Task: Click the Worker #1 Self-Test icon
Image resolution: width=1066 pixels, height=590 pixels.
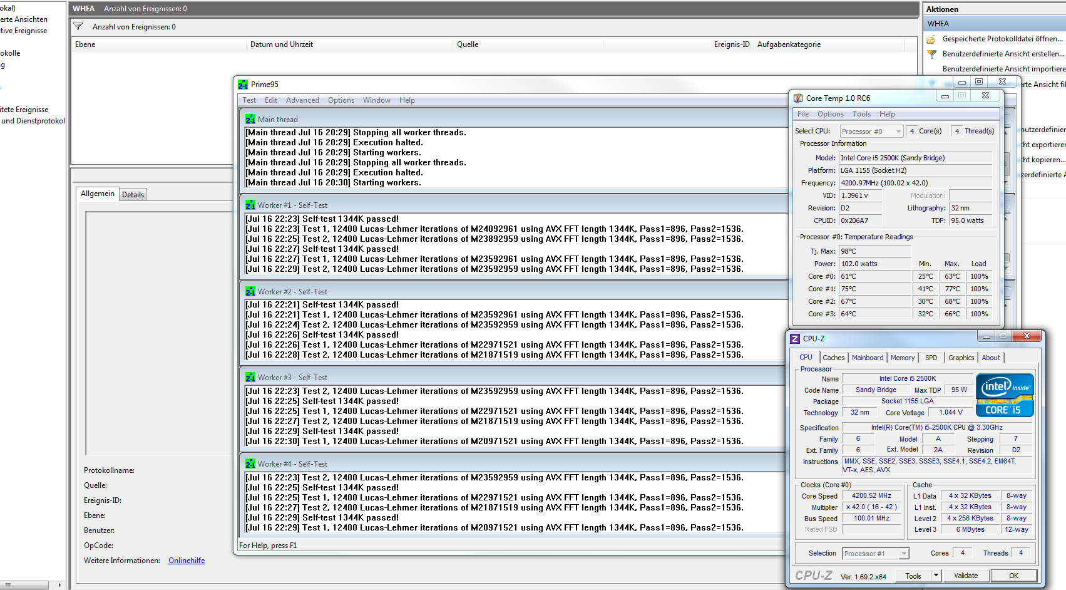Action: coord(250,205)
